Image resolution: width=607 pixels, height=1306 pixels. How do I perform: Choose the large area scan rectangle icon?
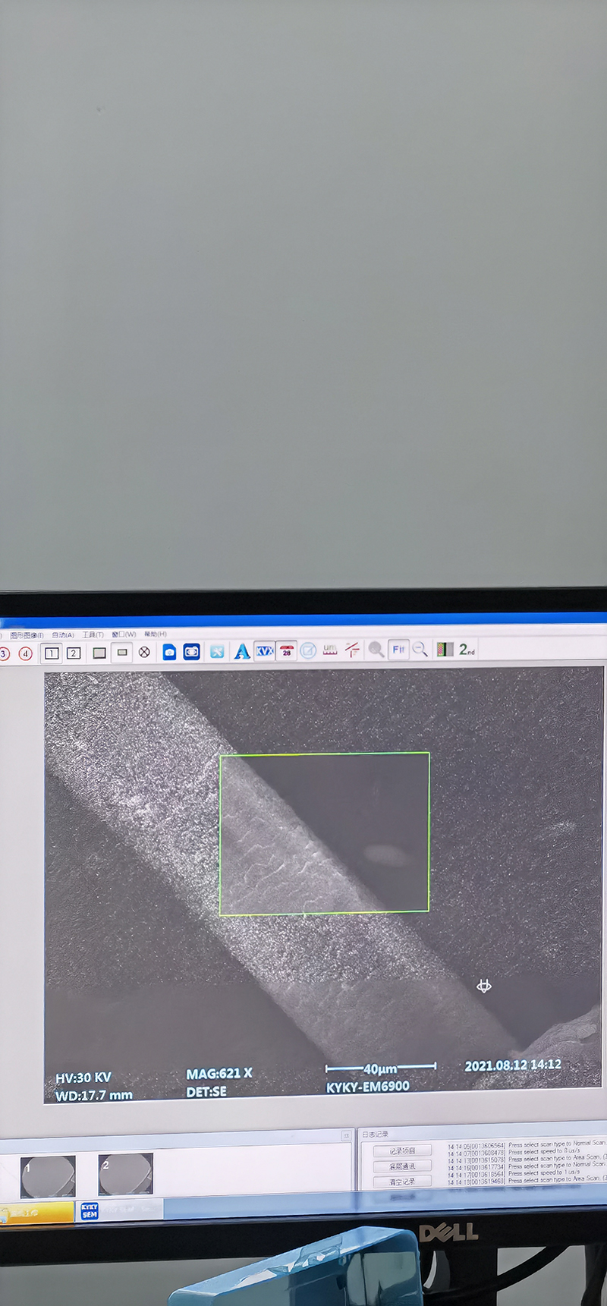click(x=99, y=653)
